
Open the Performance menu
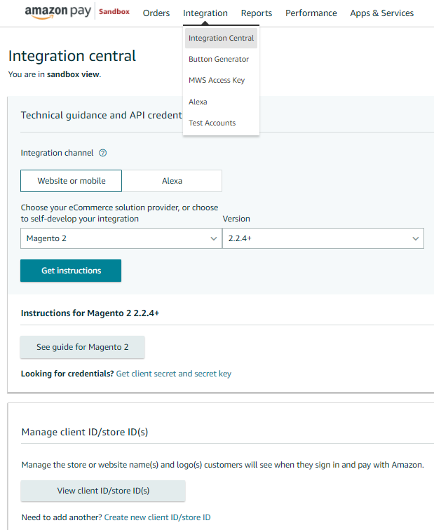[311, 13]
